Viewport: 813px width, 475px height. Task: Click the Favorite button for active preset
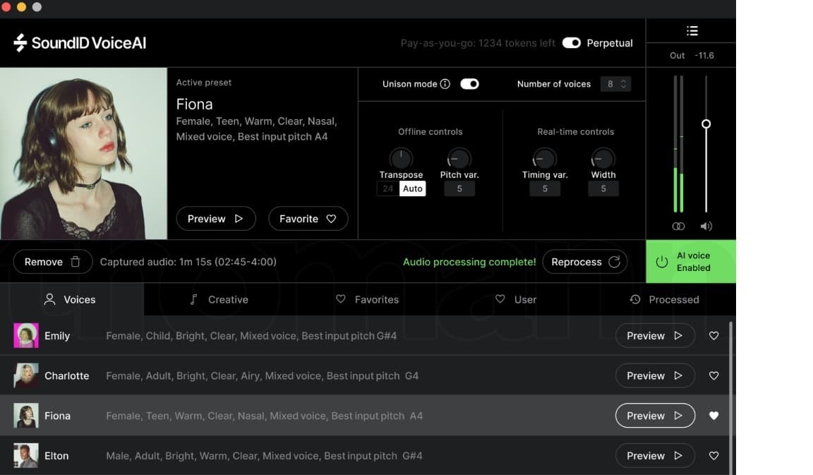(x=308, y=218)
